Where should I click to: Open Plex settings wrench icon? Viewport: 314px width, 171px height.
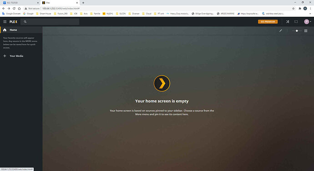pyautogui.click(x=288, y=22)
